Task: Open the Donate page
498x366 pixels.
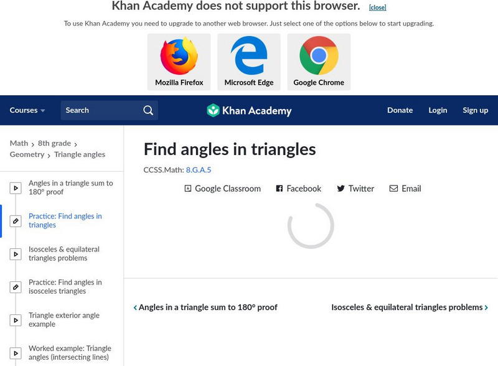Action: 400,110
